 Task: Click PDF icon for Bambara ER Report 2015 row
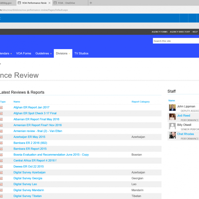(x=1, y=149)
